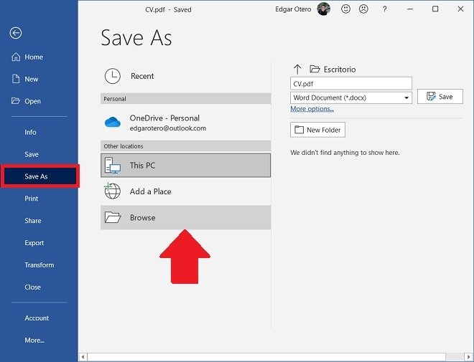Choose Save in the sidebar
This screenshot has width=474, height=362.
click(32, 154)
